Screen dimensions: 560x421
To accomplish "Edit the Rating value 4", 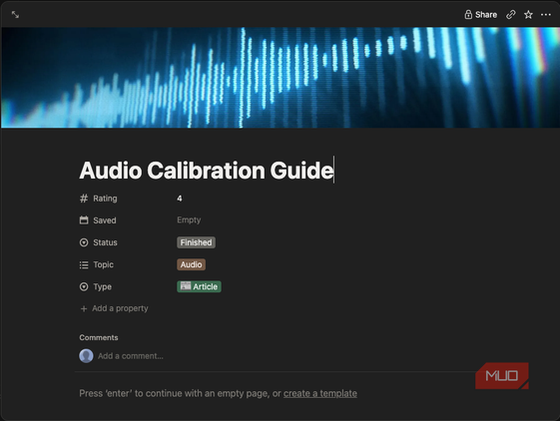I will pyautogui.click(x=180, y=199).
